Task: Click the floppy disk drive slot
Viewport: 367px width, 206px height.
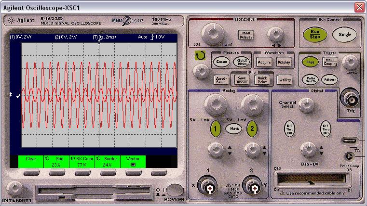Action: [x=94, y=191]
